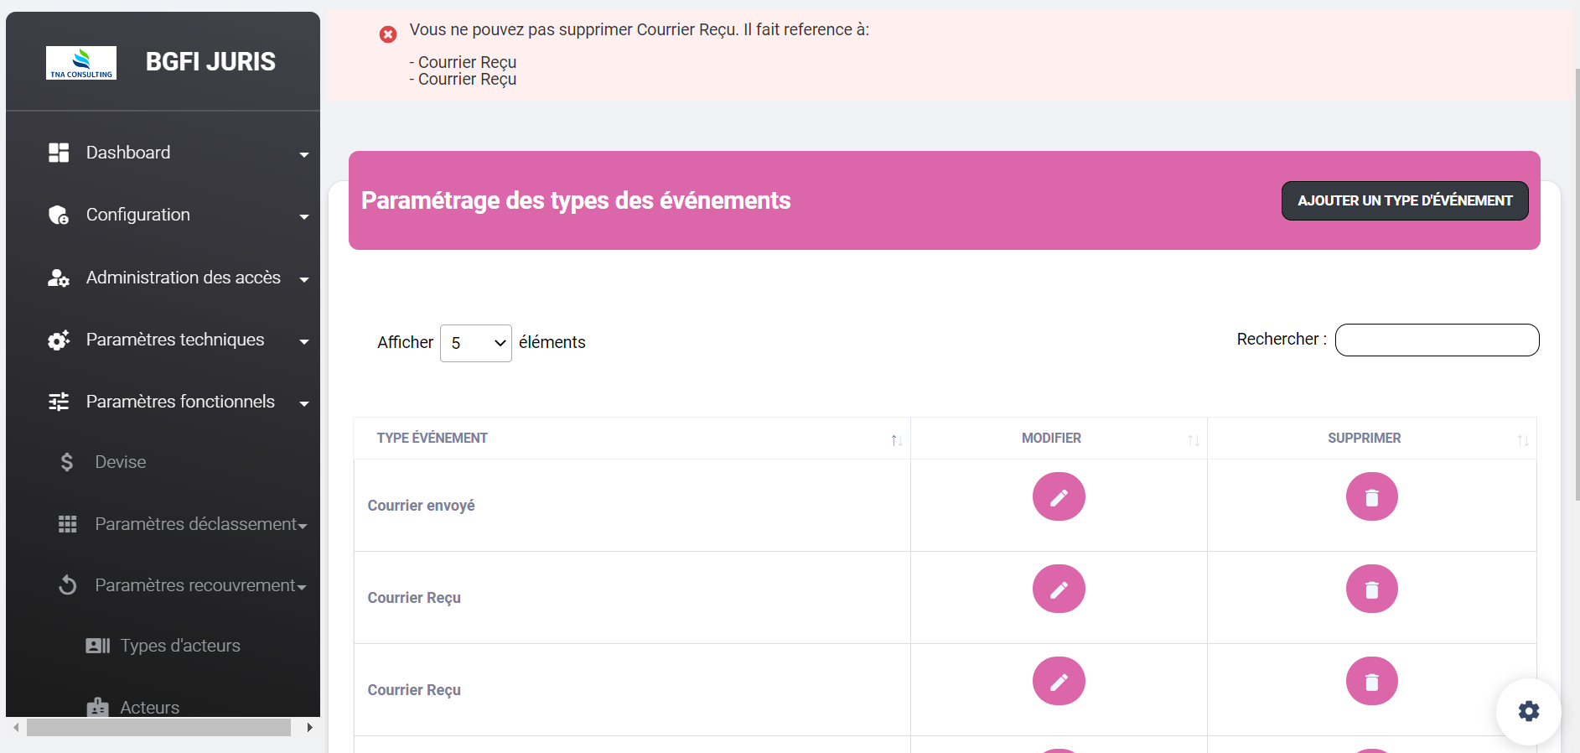Click the edit pencil for Courrier envoyé
The image size is (1580, 753).
pos(1058,496)
